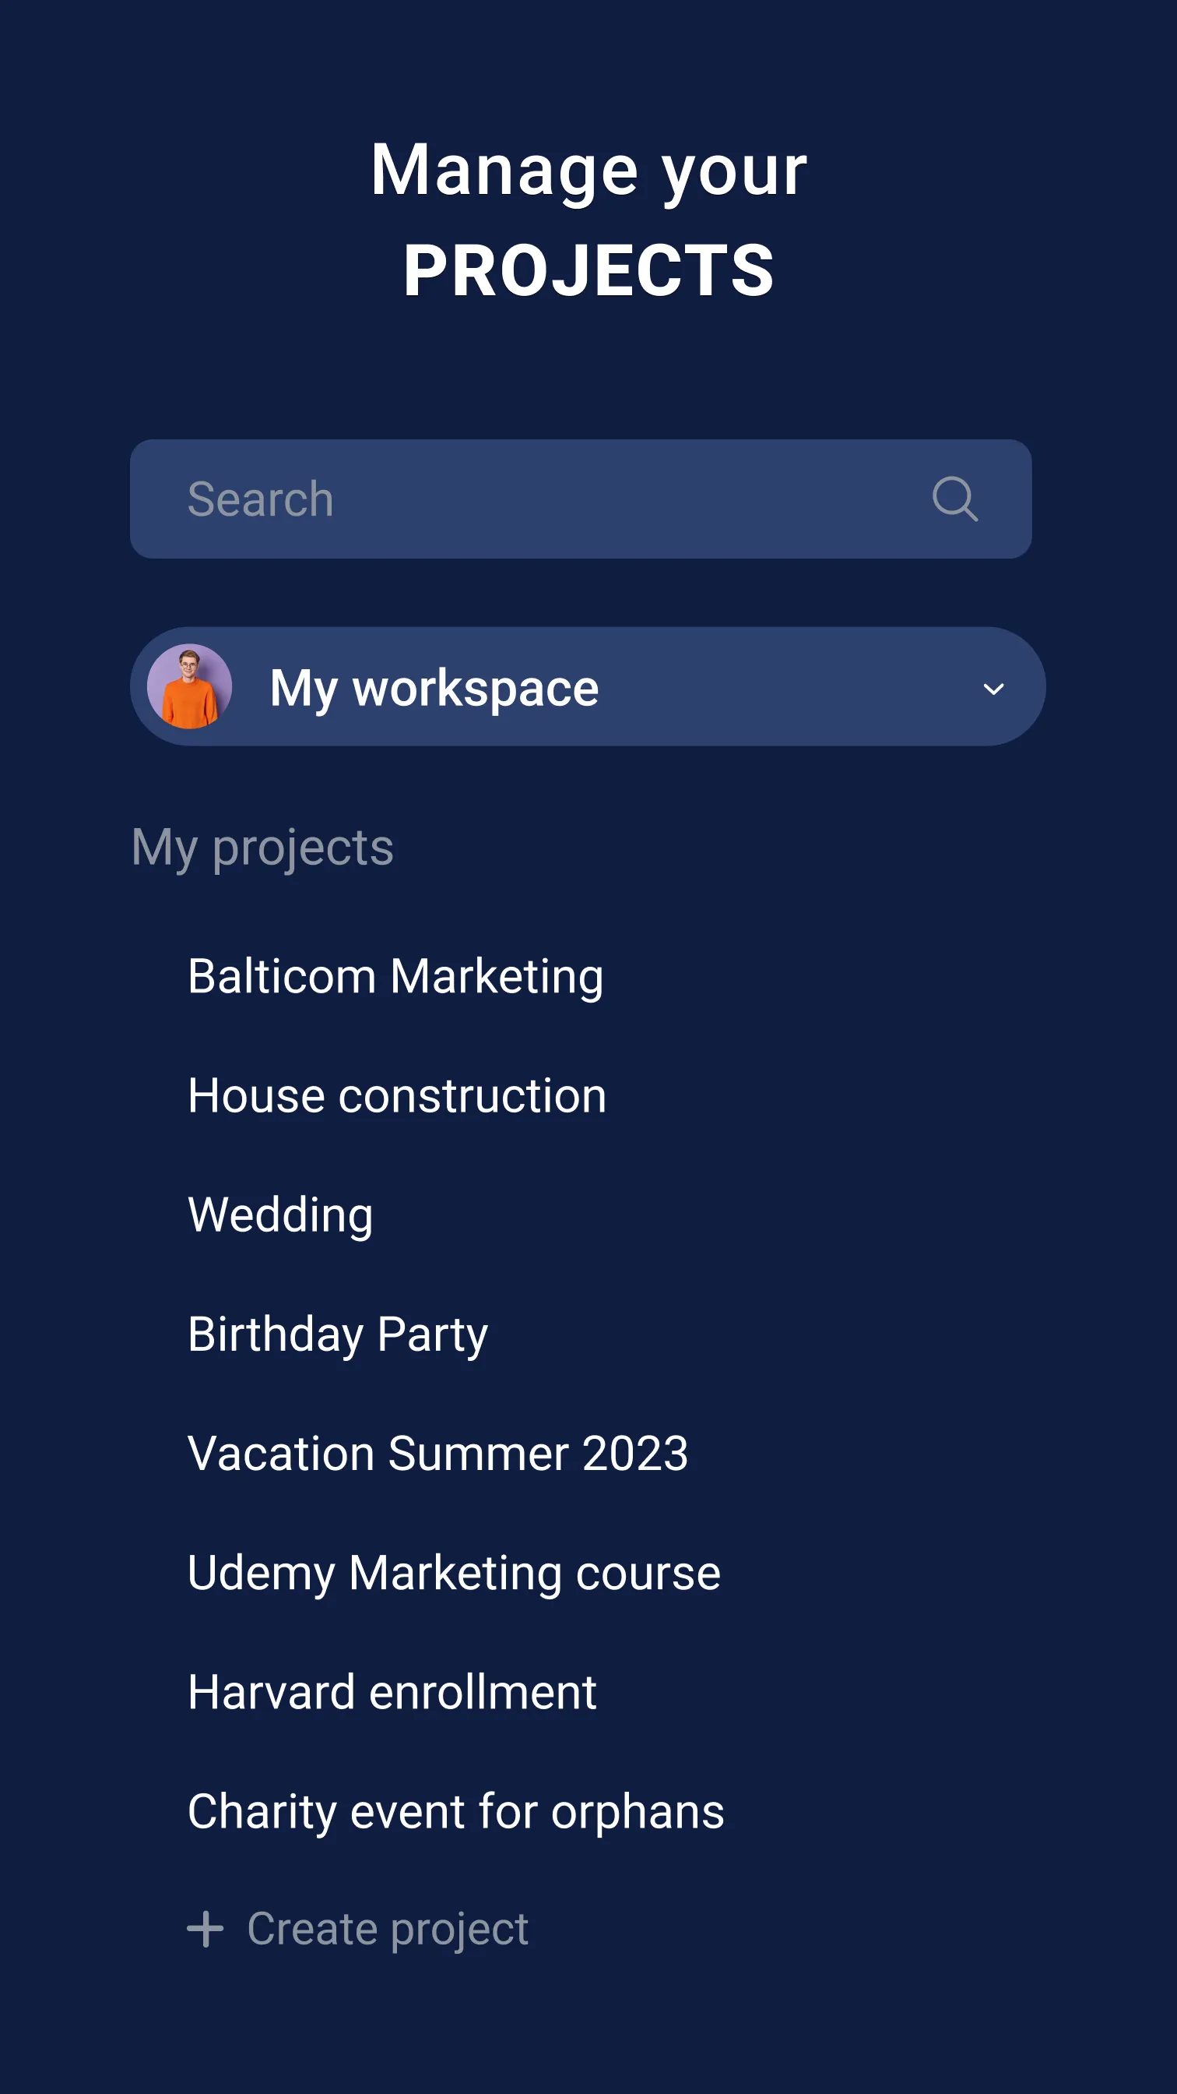Open Udemy Marketing course project
This screenshot has height=2094, width=1177.
[x=454, y=1573]
